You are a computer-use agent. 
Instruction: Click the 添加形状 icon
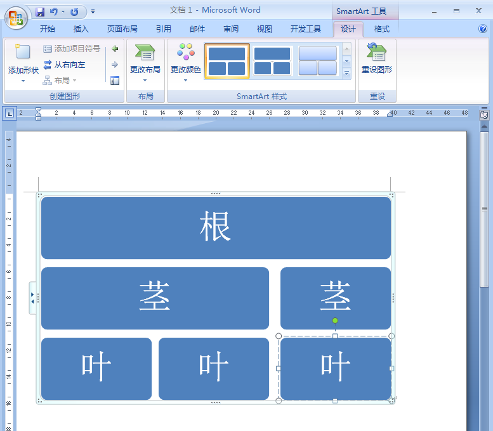tap(23, 51)
